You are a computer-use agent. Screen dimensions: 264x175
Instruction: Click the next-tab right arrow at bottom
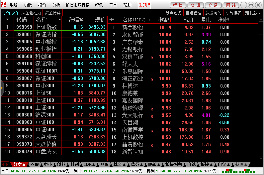point(7,164)
